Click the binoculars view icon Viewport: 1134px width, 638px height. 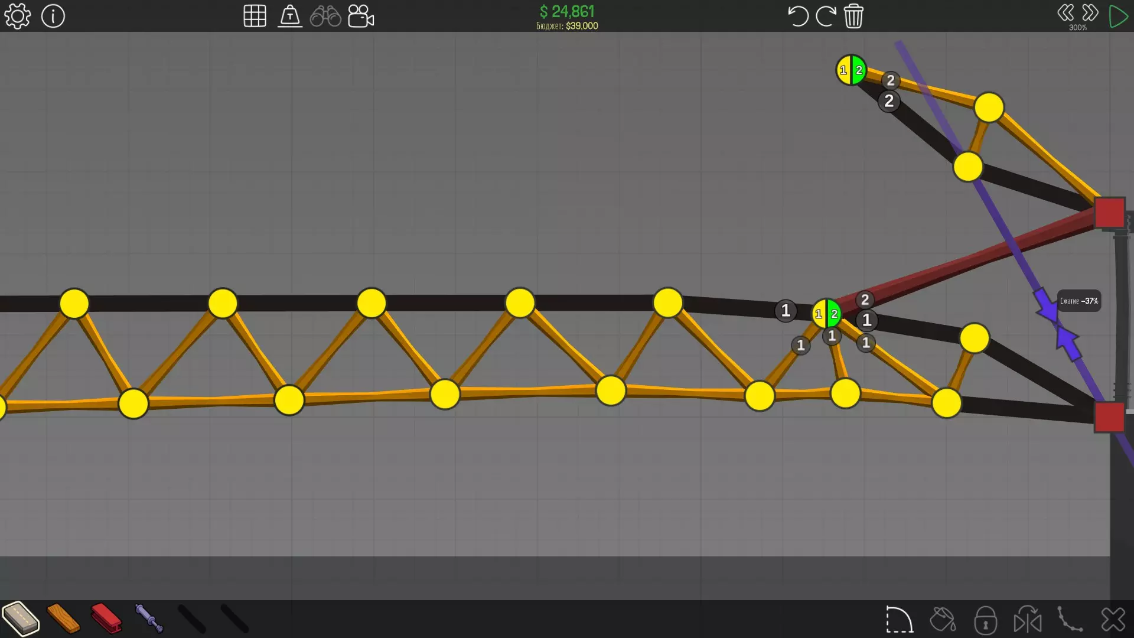point(325,16)
